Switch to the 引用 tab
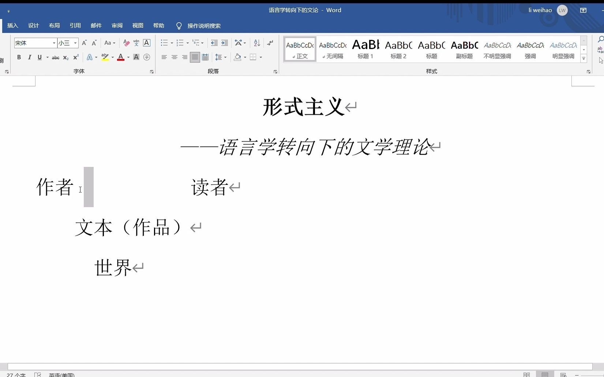The width and height of the screenshot is (604, 377). coord(75,26)
